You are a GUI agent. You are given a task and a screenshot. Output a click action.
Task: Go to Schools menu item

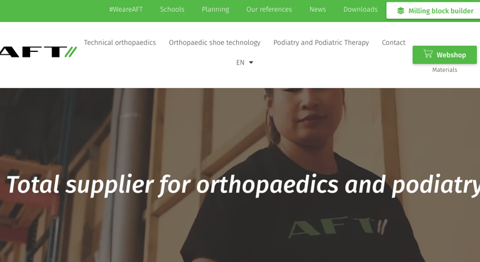coord(172,9)
